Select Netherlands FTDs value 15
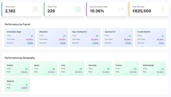This screenshot has width=171, height=97. (162, 69)
